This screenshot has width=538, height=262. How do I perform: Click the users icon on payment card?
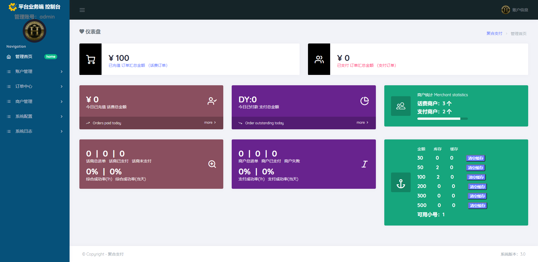click(319, 59)
